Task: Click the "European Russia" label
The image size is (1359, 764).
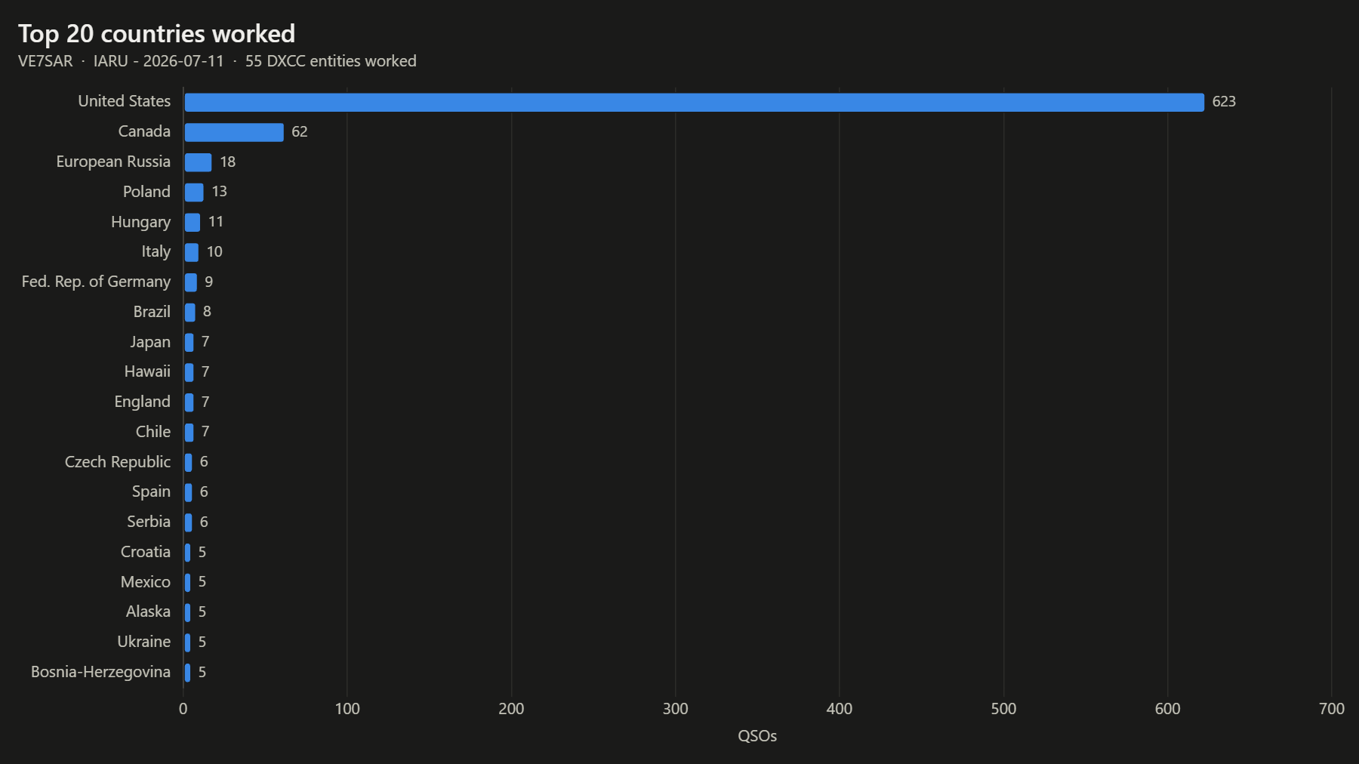Action: coord(113,162)
